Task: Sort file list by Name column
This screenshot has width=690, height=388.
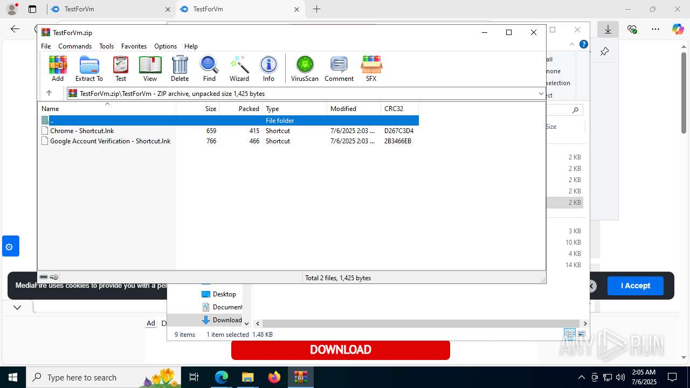Action: 107,109
